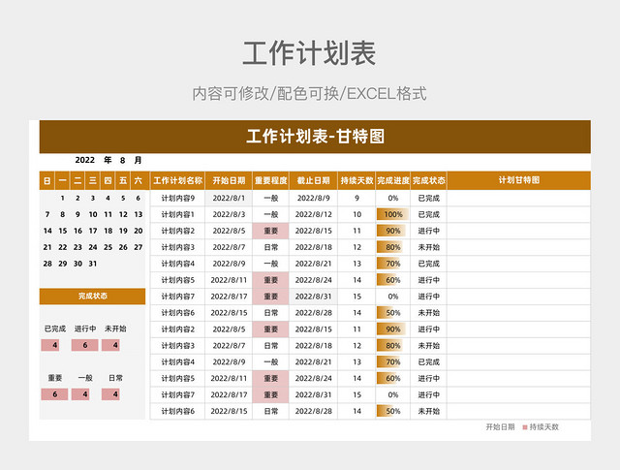
Task: Select calendar date 17 in the calendar
Action: coord(93,231)
